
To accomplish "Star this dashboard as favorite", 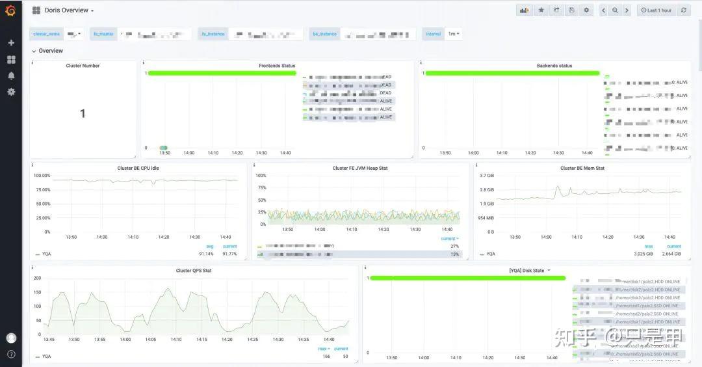I will 541,10.
